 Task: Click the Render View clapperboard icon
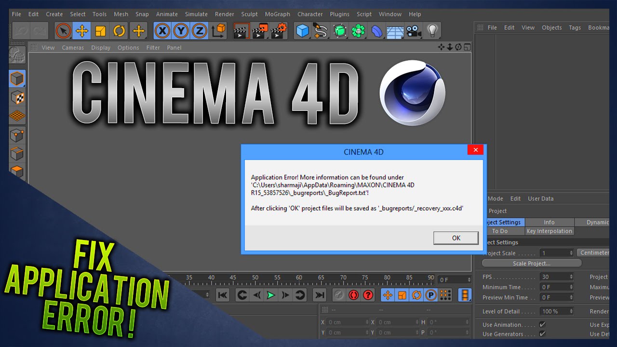click(241, 31)
